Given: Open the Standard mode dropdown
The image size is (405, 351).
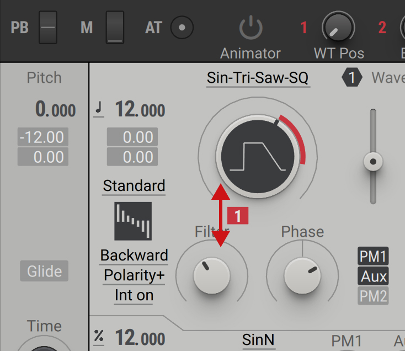Looking at the screenshot, I should tap(134, 186).
